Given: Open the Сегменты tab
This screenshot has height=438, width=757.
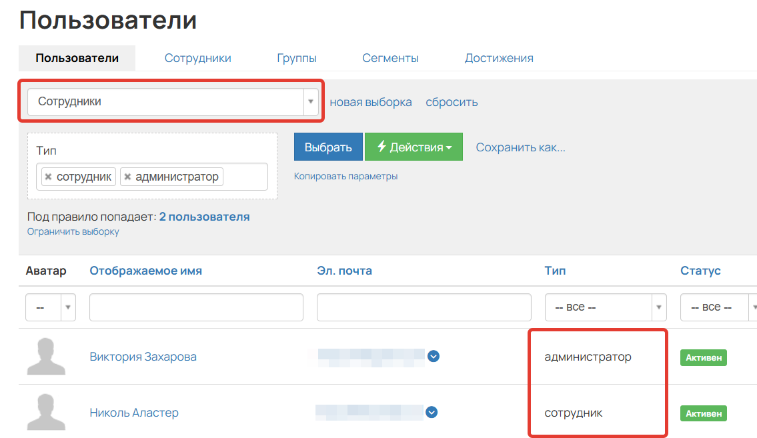Looking at the screenshot, I should [391, 58].
